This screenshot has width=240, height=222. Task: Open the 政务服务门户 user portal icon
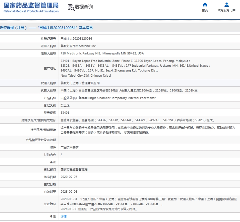coord(226,5)
